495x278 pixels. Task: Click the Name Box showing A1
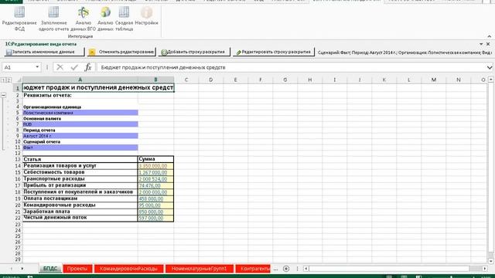19,67
